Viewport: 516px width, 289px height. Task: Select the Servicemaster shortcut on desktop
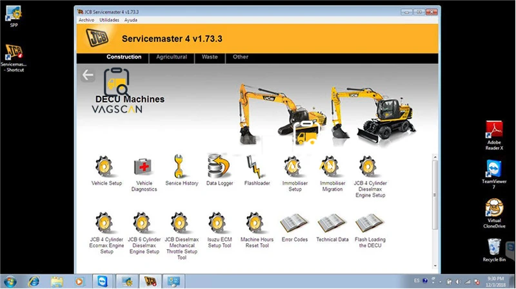coord(14,58)
